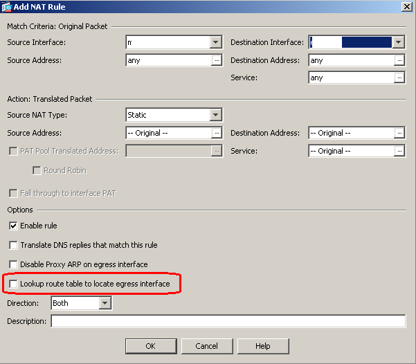
Task: Click into the Description text field
Action: click(x=228, y=321)
